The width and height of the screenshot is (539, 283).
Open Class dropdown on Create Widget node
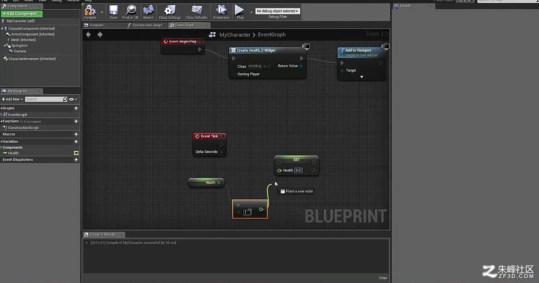coord(255,66)
